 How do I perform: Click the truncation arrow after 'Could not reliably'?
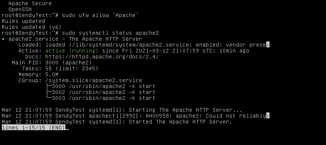pos(268,116)
